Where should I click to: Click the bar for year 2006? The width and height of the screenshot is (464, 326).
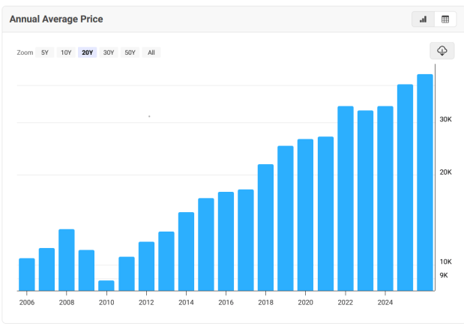click(27, 274)
